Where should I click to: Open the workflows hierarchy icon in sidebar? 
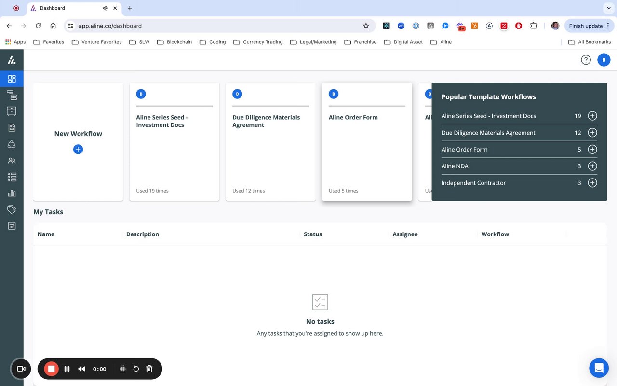(x=12, y=95)
